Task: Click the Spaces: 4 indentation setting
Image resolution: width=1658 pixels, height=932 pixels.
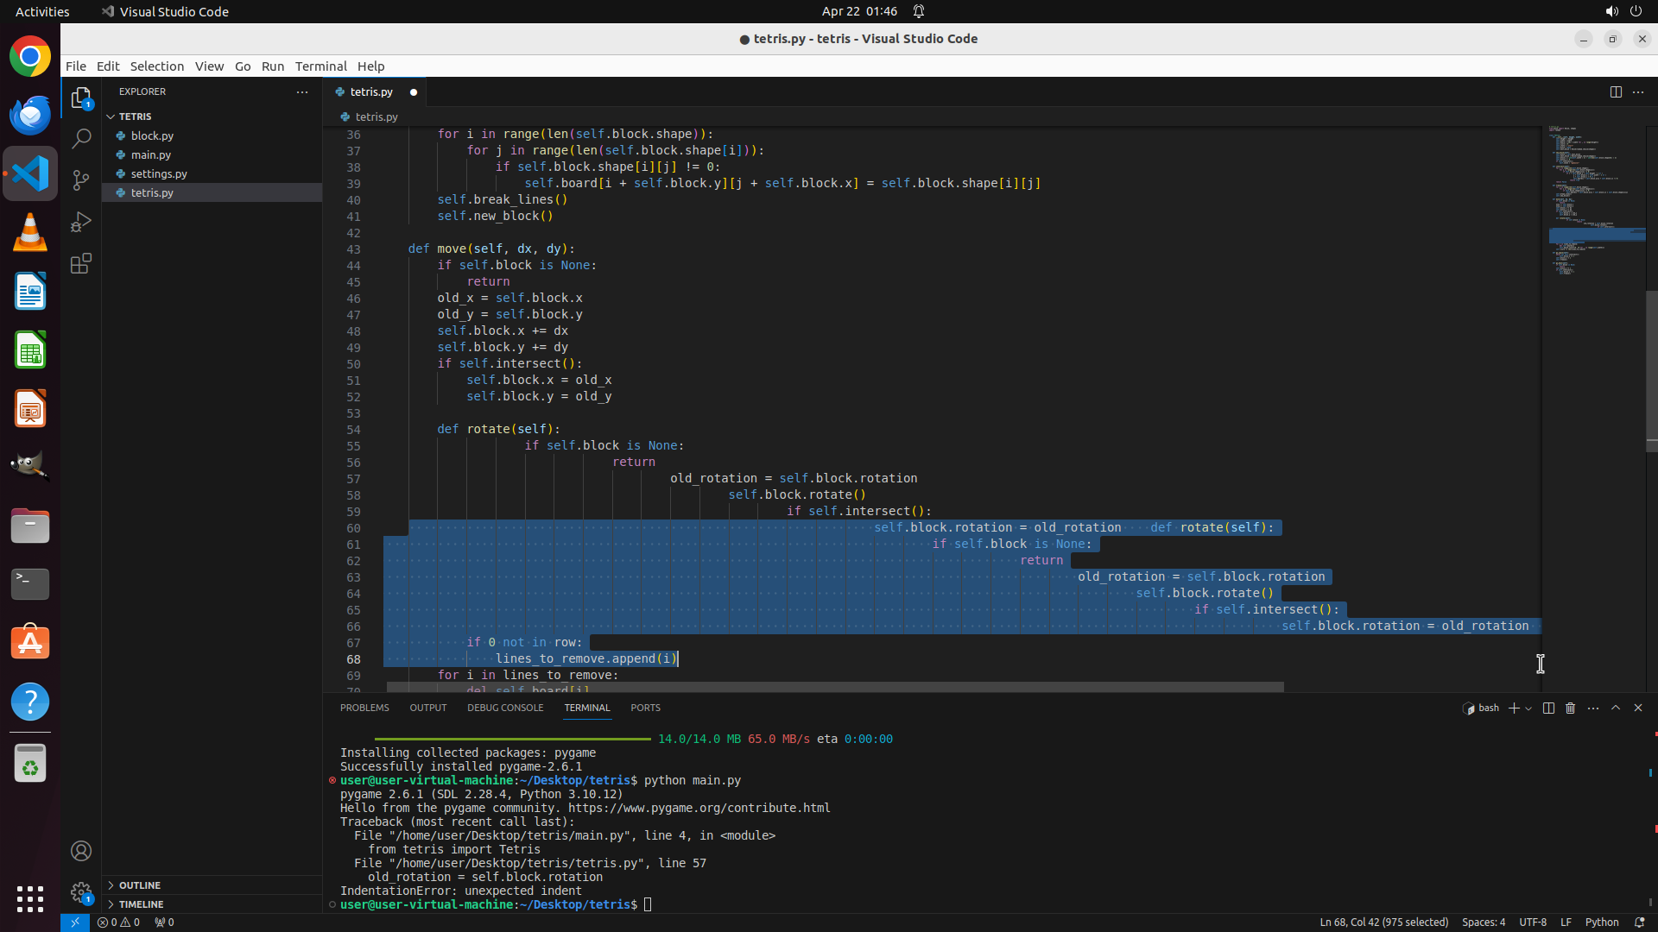Action: (x=1483, y=922)
